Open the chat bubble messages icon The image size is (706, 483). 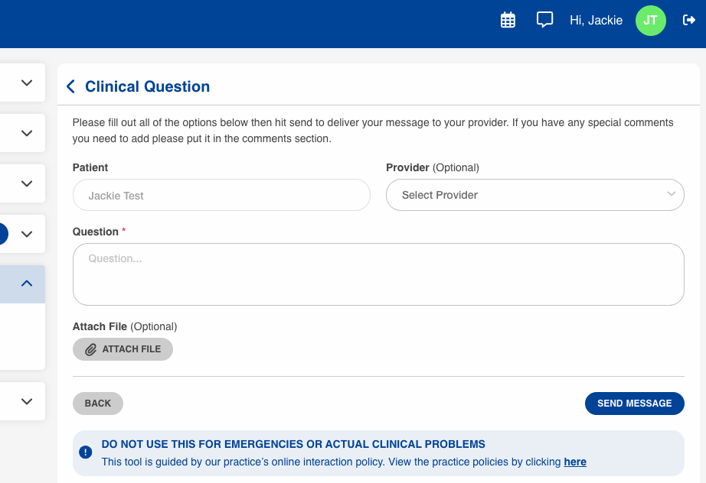(x=544, y=21)
